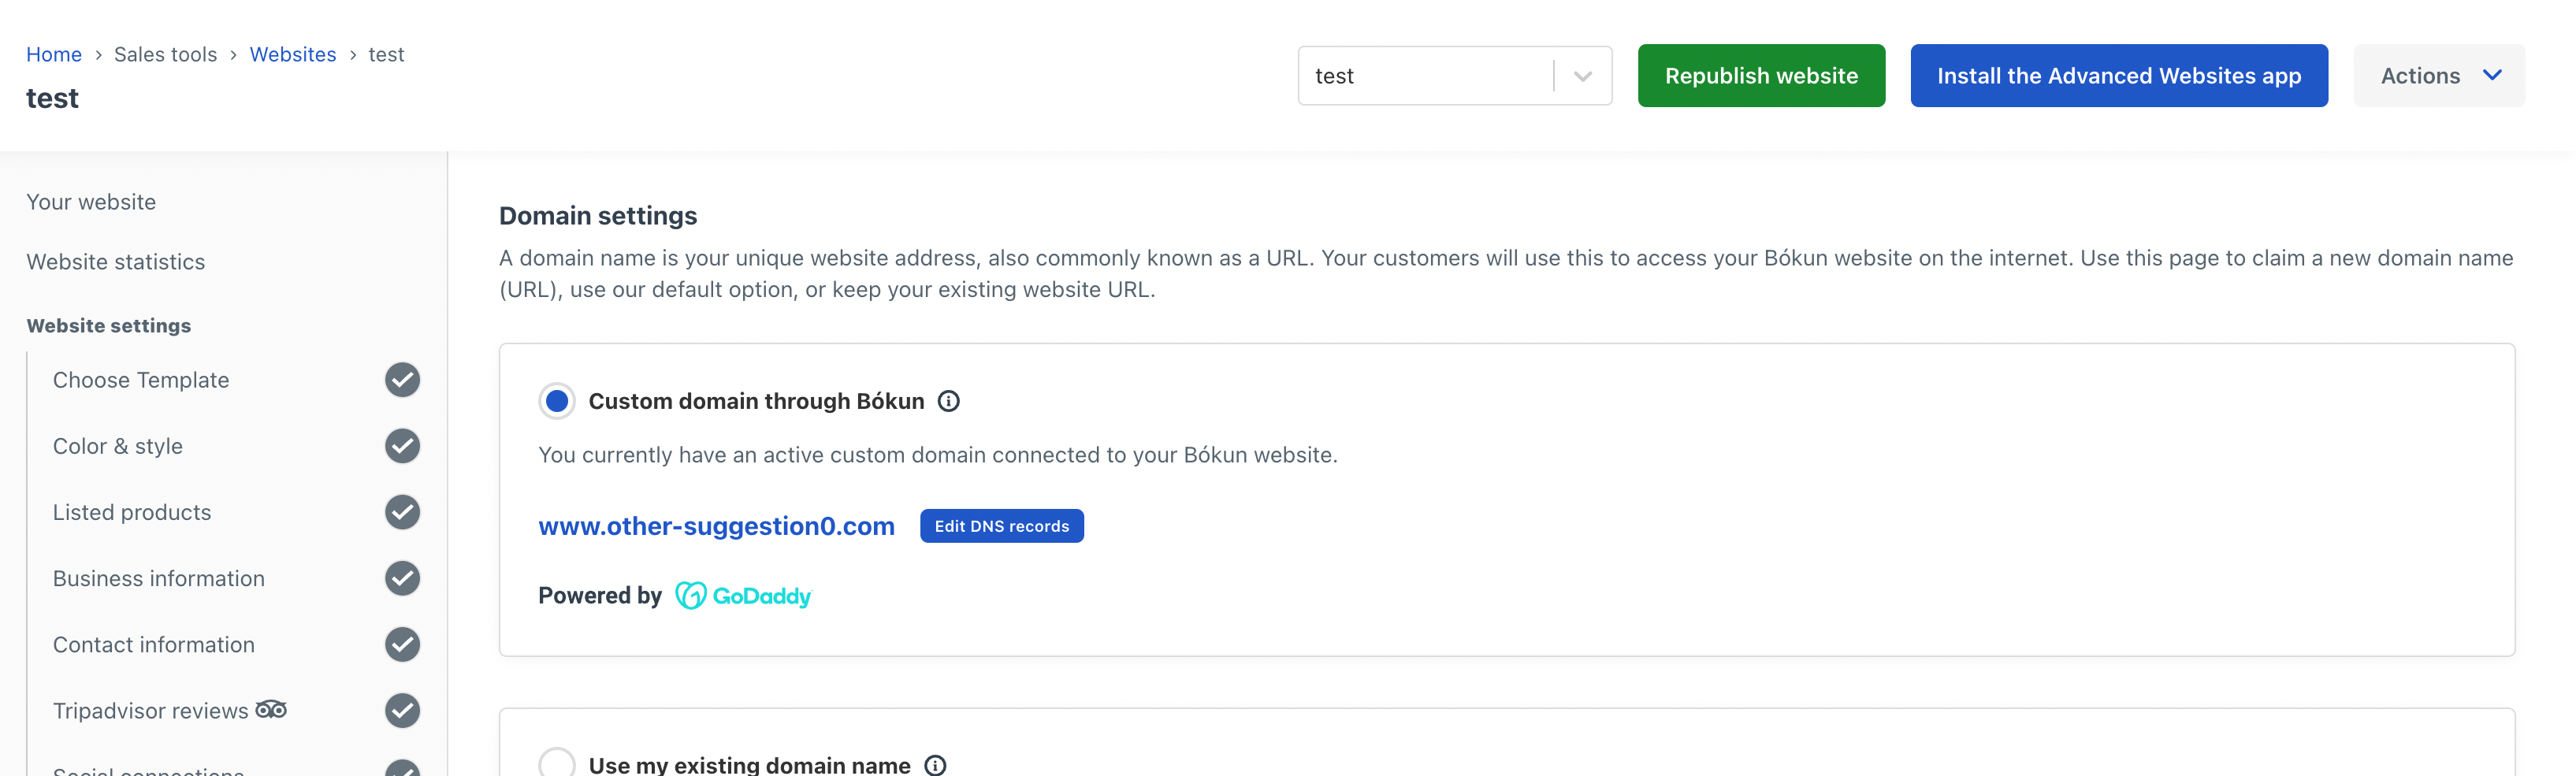Viewport: 2576px width, 776px height.
Task: Expand the Actions dropdown menu
Action: (2438, 76)
